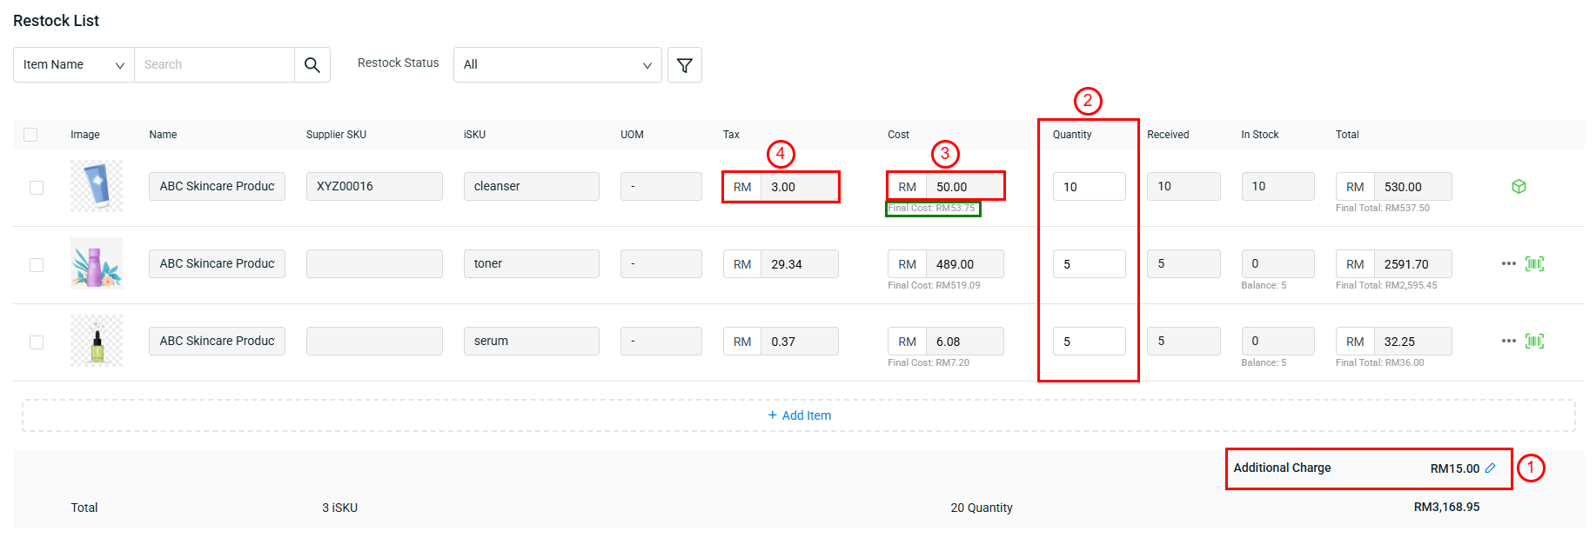Click the toner quantity input field
This screenshot has width=1596, height=538.
click(1088, 264)
